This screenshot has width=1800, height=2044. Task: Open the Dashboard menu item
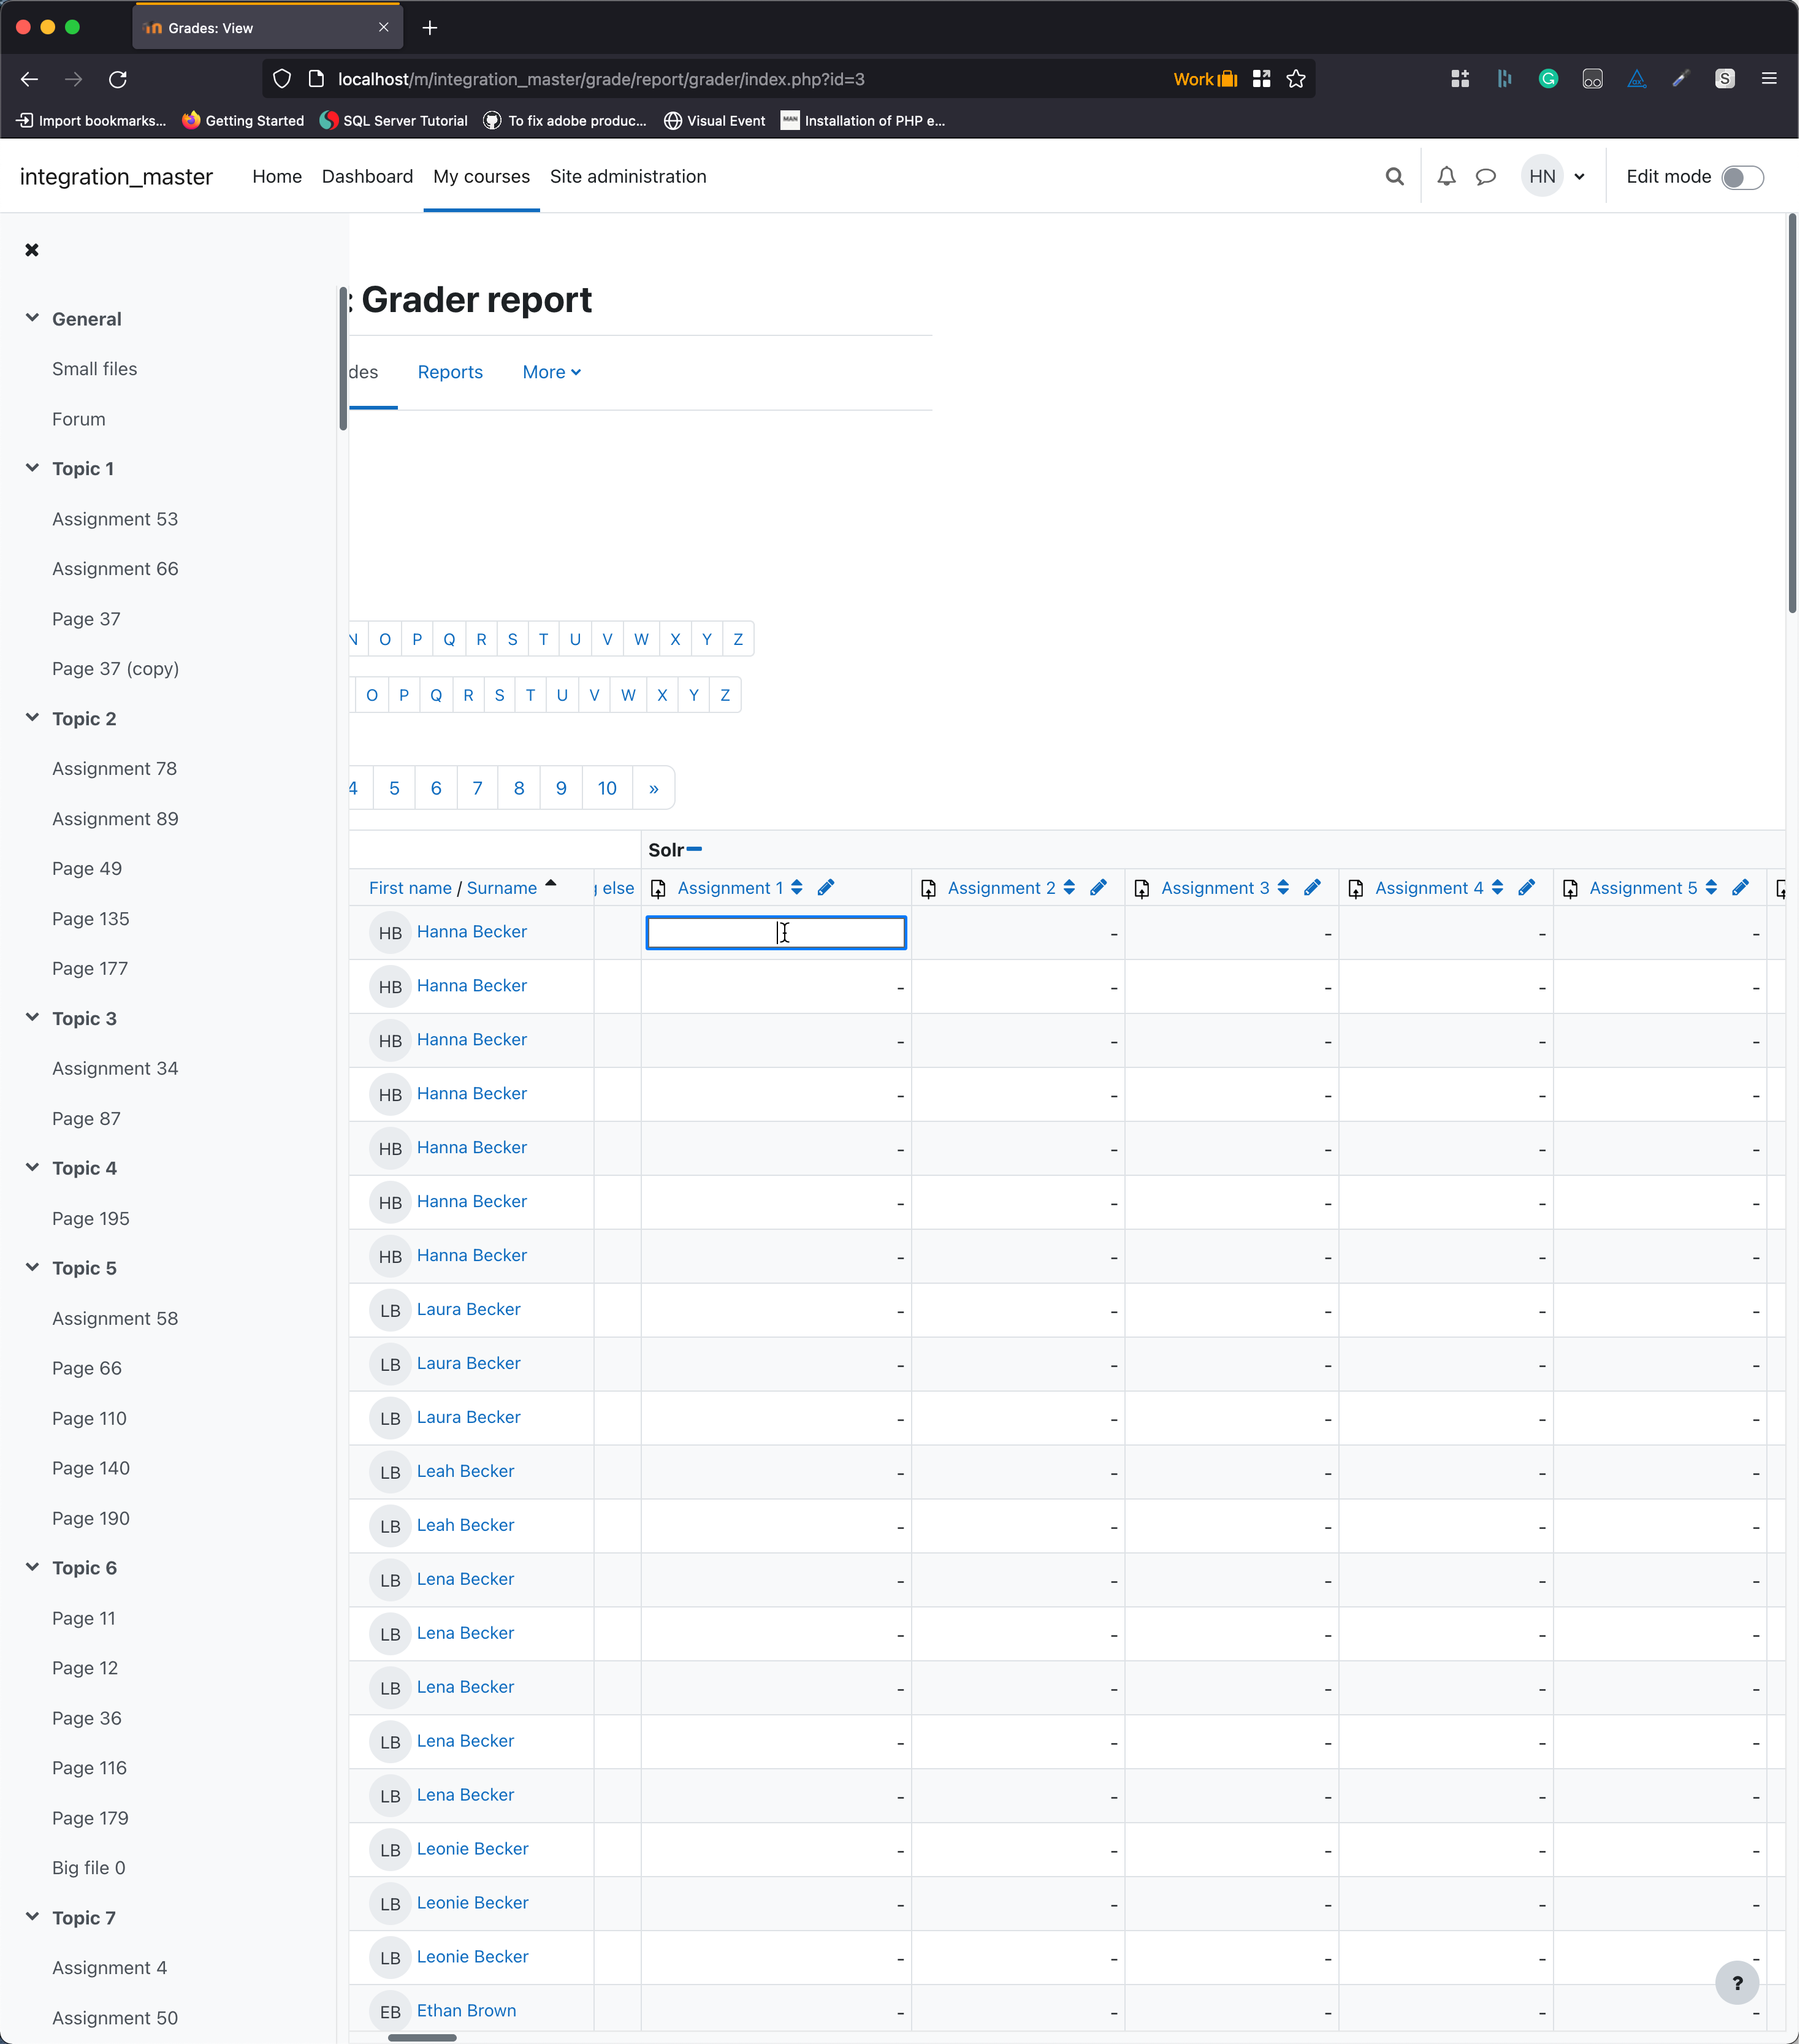pyautogui.click(x=367, y=177)
